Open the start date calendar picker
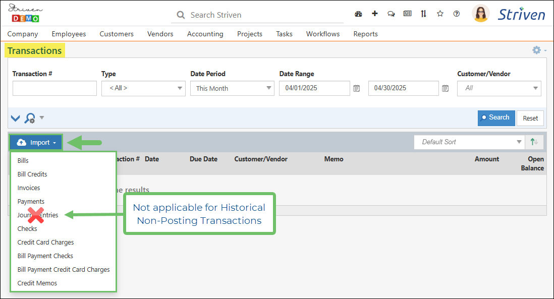Screen dimensions: 554x299 point(357,88)
